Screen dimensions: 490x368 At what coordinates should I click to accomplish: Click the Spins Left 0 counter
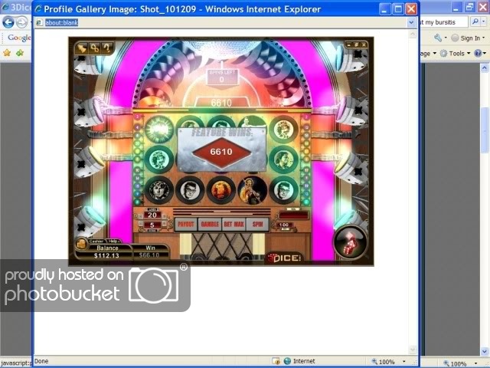point(221,77)
